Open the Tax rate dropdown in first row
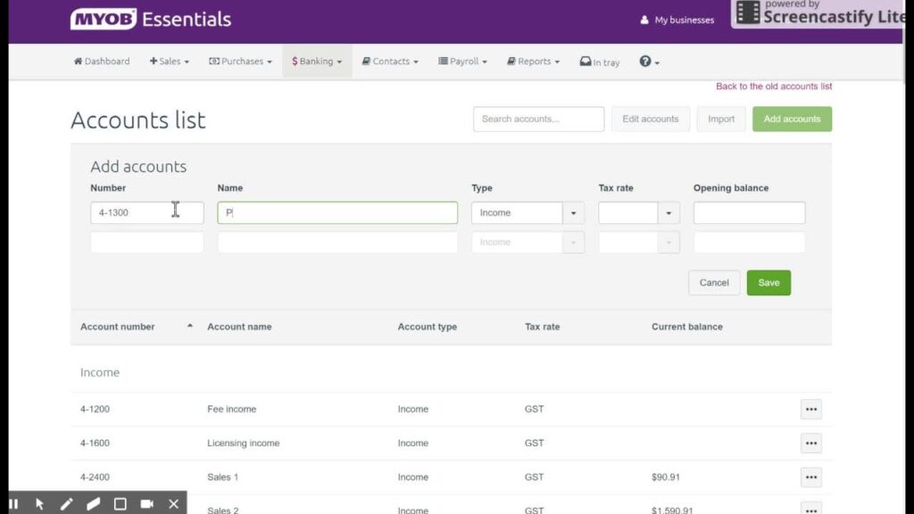Viewport: 914px width, 514px height. pos(669,213)
